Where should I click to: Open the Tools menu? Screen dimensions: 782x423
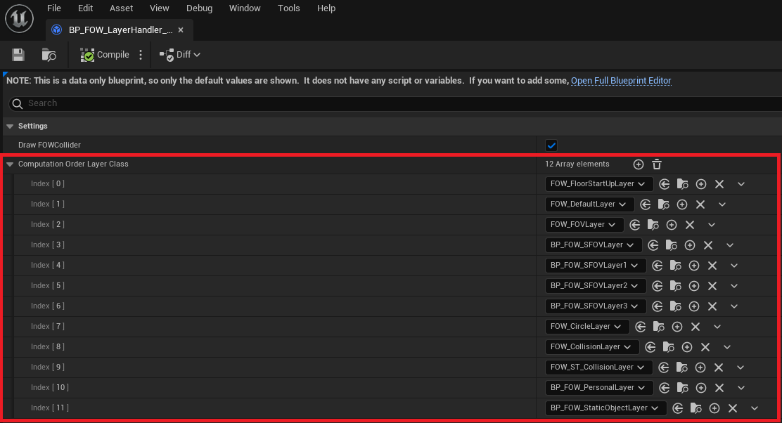[289, 8]
